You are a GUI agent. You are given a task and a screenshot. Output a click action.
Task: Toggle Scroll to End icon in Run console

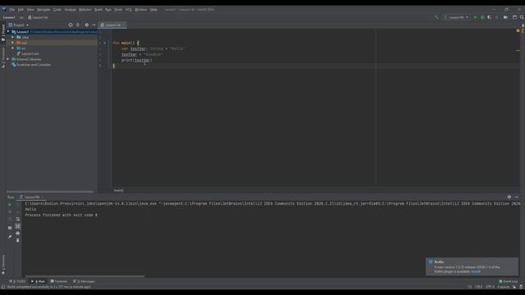tap(18, 226)
